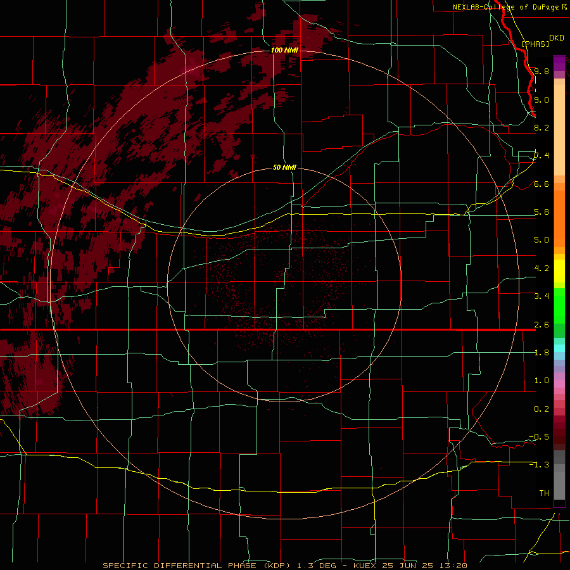Click the 3.4 legend value
570x570 pixels.
(541, 296)
